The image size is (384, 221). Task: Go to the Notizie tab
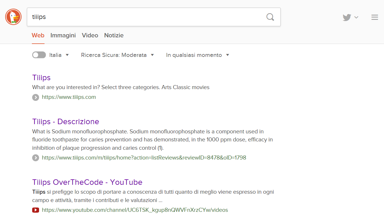tap(114, 35)
